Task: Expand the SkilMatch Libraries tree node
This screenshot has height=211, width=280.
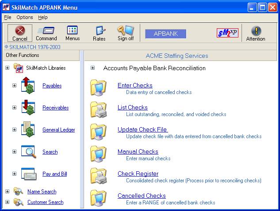Action: tap(8, 68)
